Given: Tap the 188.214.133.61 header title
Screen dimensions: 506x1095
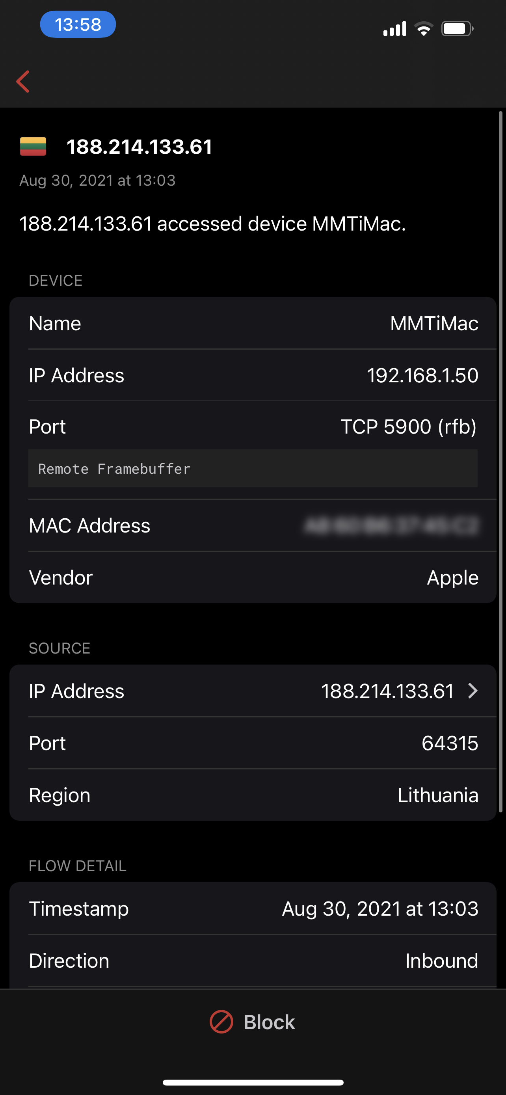Looking at the screenshot, I should 140,147.
